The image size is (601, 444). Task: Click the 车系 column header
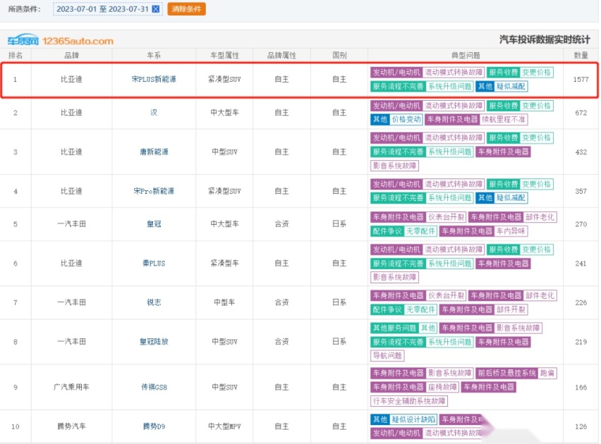[x=154, y=55]
